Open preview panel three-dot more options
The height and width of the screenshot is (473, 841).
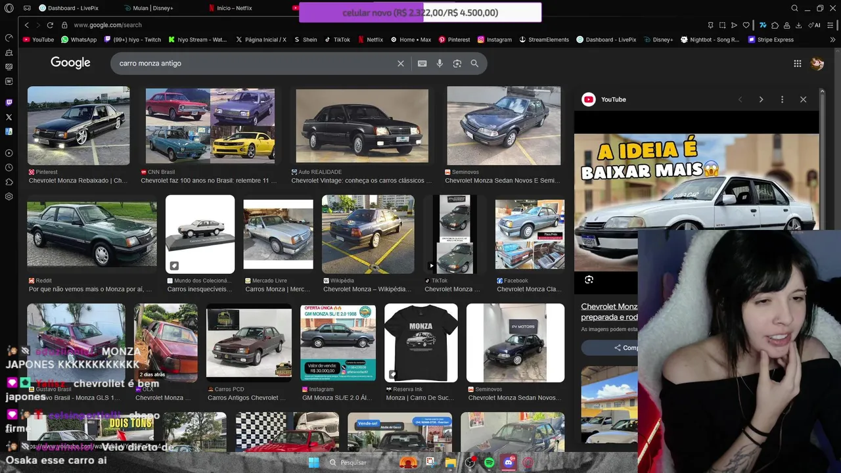(782, 99)
